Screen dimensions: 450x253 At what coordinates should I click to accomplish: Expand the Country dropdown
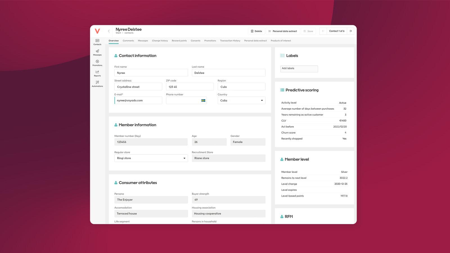click(262, 101)
